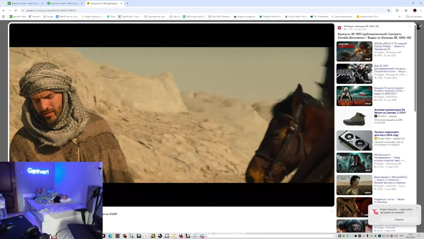Open the three-dot menu beside VK Видео header
Screen dimensions: 424x239
click(x=409, y=26)
